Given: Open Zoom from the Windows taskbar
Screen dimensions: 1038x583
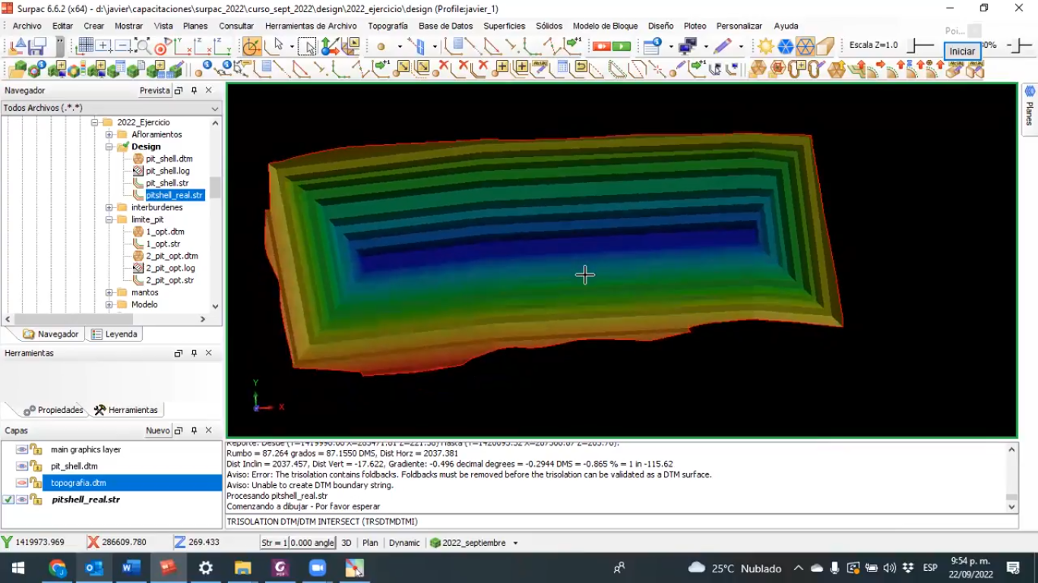Looking at the screenshot, I should point(317,568).
